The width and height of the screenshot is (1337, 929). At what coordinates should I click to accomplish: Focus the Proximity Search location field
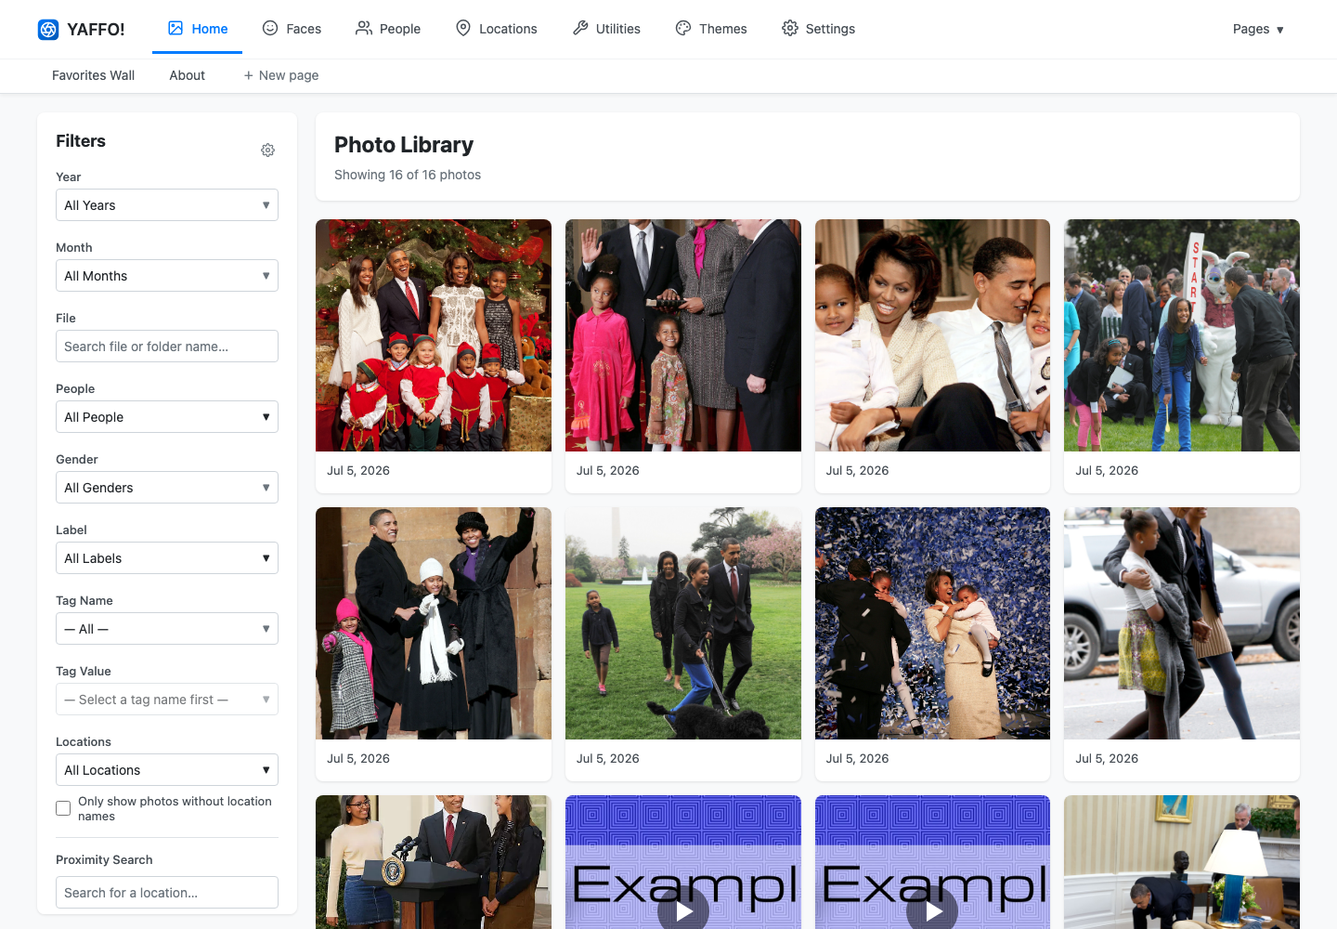click(167, 893)
